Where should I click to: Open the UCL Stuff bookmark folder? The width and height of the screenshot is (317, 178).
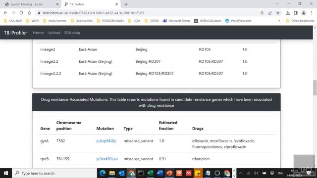[13, 21]
